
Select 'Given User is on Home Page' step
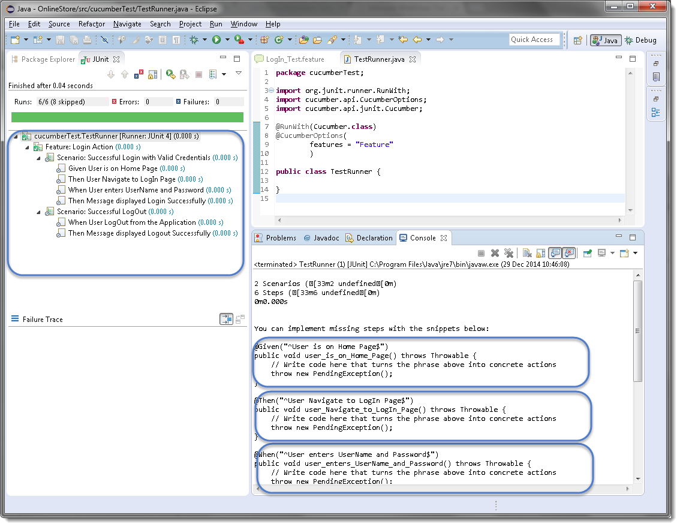pos(121,168)
